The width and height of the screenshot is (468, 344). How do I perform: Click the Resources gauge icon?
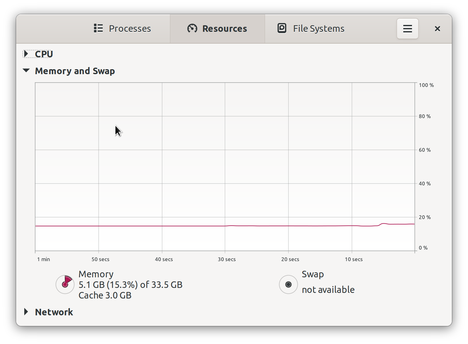coord(192,28)
